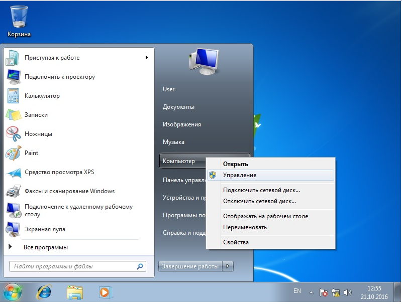
Task: Click the Action Center flag tray icon
Action: (x=323, y=292)
